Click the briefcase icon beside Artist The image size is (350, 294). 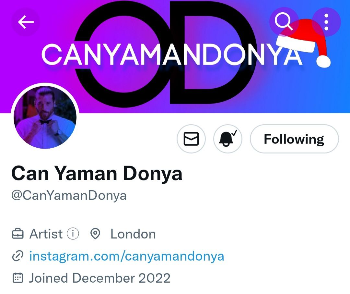(17, 234)
